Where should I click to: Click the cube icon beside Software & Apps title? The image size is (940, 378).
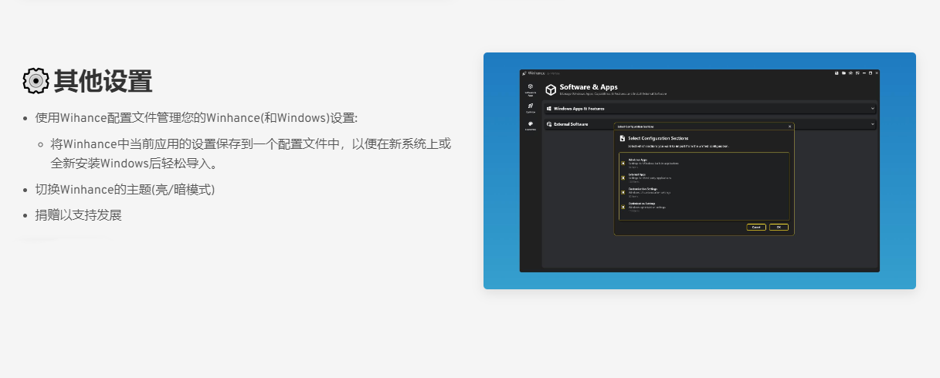point(551,90)
